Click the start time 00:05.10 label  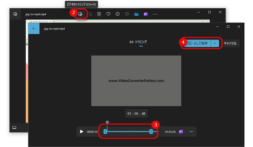(x=92, y=132)
